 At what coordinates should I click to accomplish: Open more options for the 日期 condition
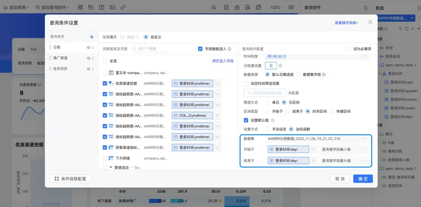tap(93, 47)
